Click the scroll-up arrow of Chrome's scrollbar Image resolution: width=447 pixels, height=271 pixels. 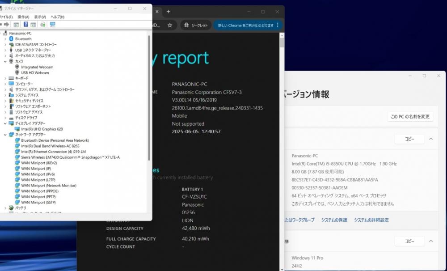(x=282, y=35)
